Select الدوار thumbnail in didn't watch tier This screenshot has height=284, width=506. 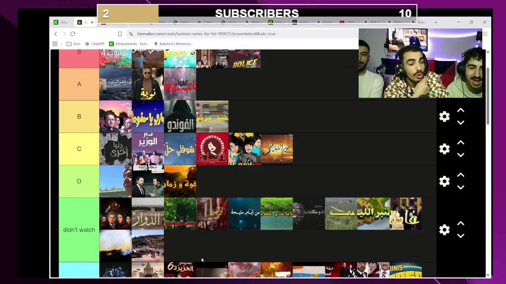pos(148,213)
